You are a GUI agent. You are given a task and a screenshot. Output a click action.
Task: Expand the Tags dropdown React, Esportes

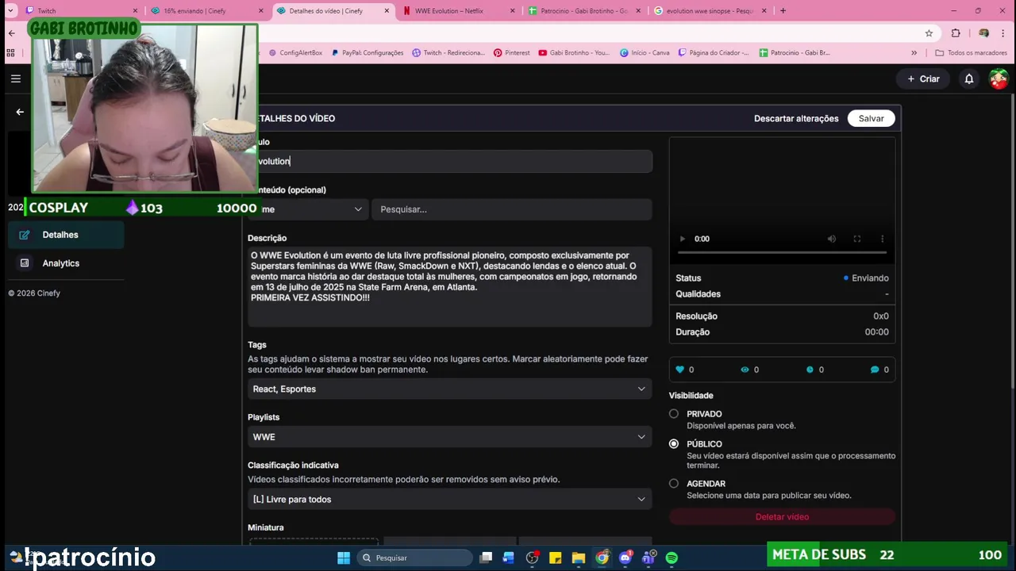449,389
